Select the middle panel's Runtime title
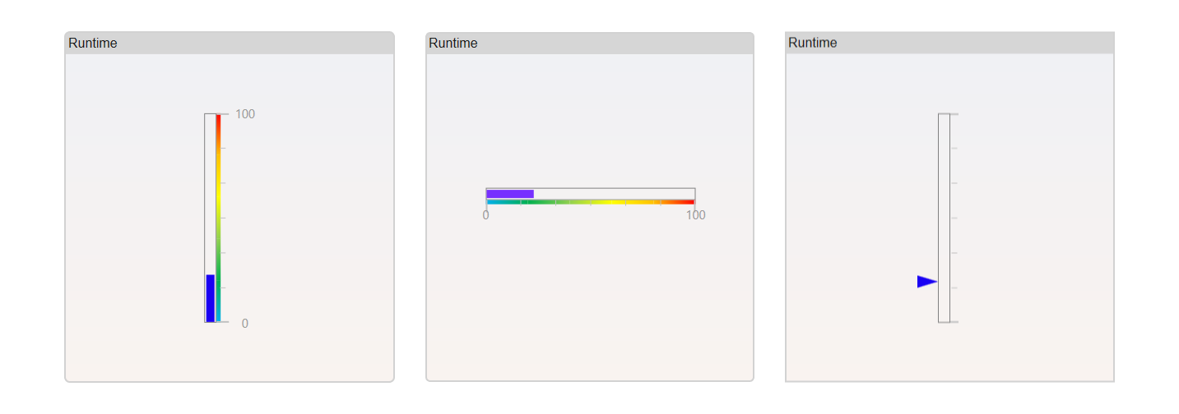This screenshot has height=414, width=1179. 453,44
